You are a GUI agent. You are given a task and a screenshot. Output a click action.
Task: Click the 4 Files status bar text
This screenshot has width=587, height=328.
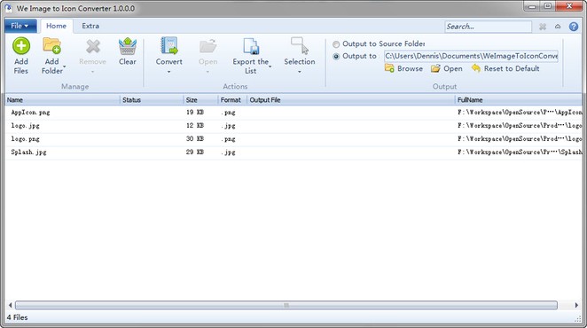pyautogui.click(x=17, y=317)
